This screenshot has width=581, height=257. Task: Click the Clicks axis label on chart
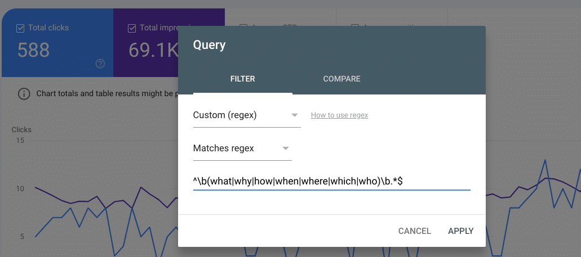pos(21,129)
